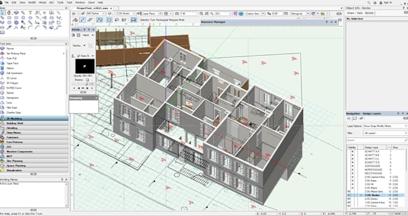Click the Sign In icon
This screenshot has height=216, width=408.
(x=381, y=2)
